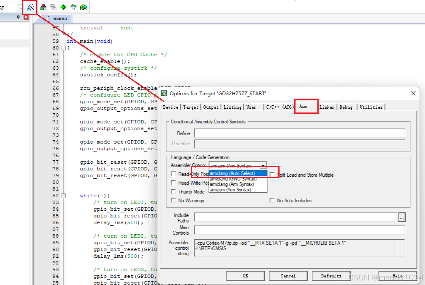Screen dimensions: 425x285
Task: Click "/* enable the CPU Cache */" comment
Action: [x=123, y=55]
